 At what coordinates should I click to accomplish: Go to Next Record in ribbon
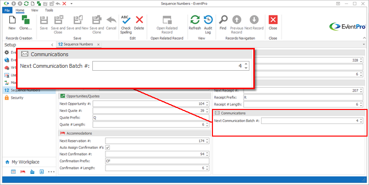[254, 23]
